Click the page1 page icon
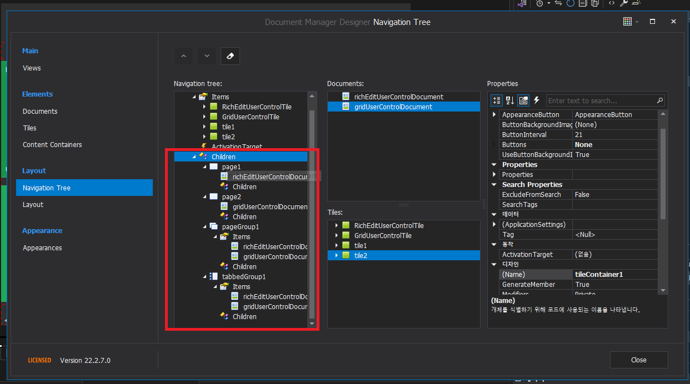Screen dimensions: 690x384 (213, 166)
